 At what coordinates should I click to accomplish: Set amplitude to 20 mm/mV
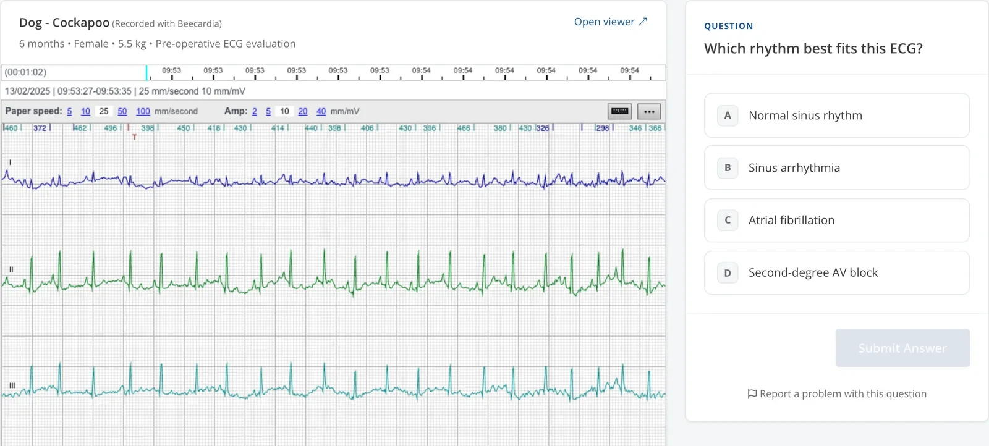(x=303, y=111)
